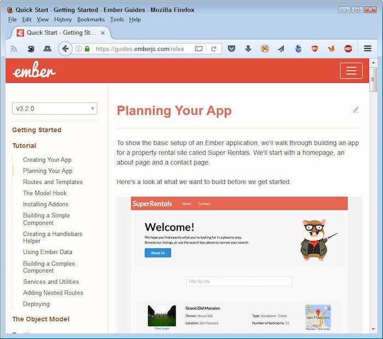Click the Ember favicon on the tab
The width and height of the screenshot is (383, 339).
tap(20, 33)
